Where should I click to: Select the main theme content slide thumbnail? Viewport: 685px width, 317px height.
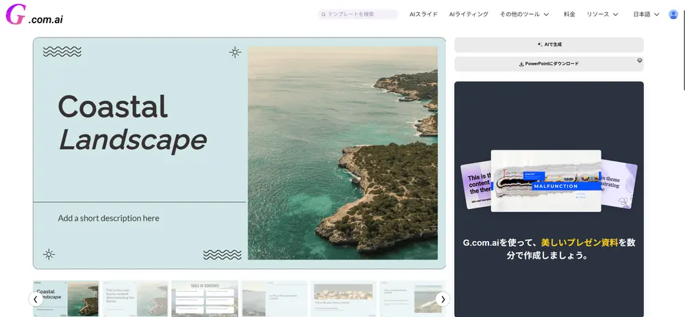(x=136, y=299)
